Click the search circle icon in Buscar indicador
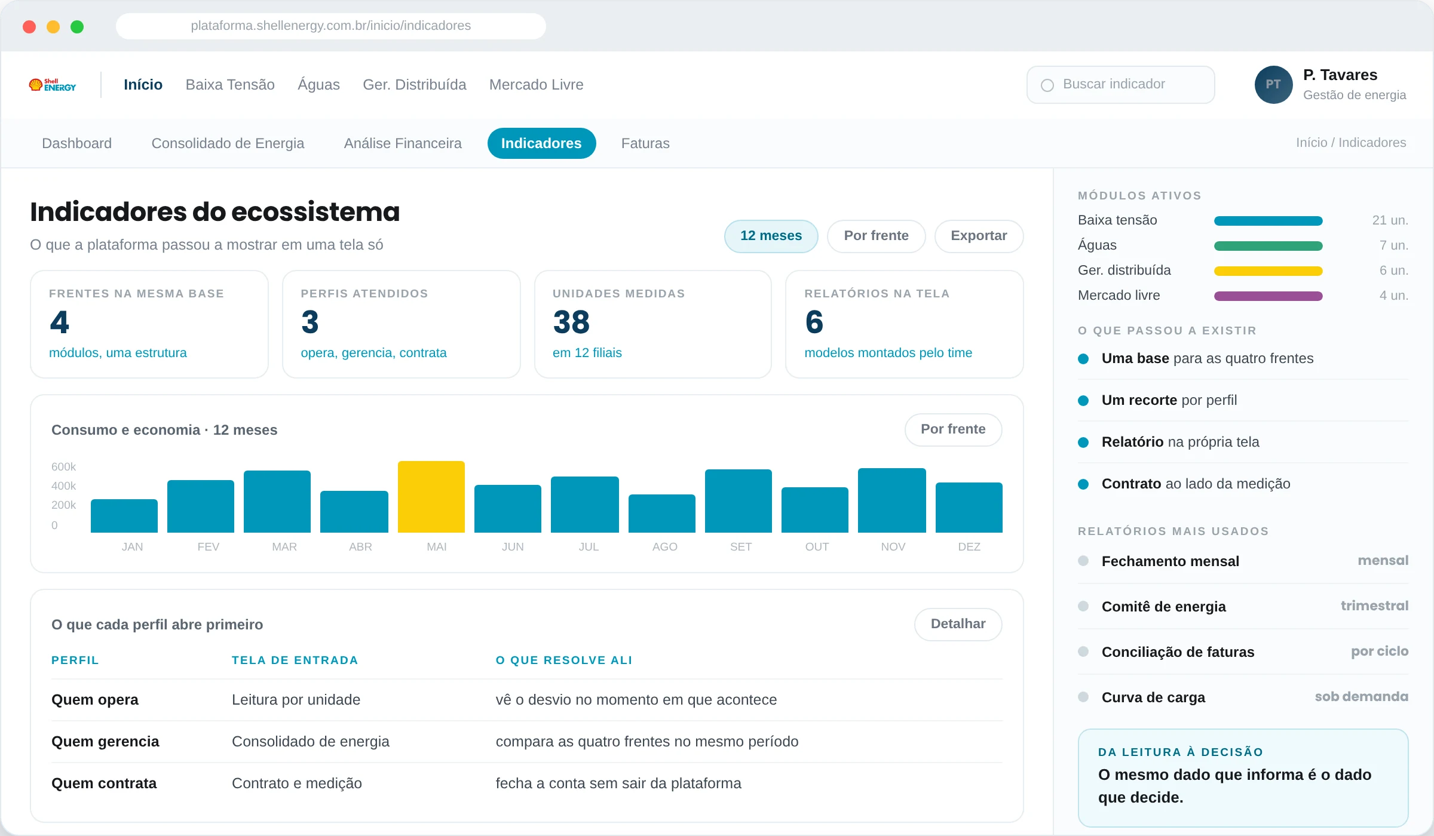 coord(1047,85)
